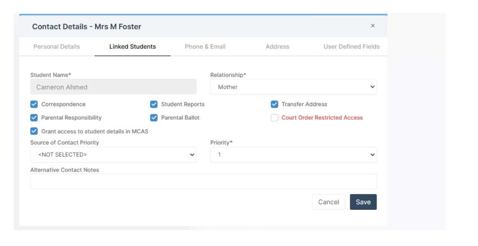478x246 pixels.
Task: Uncheck Parental Responsibility
Action: (x=34, y=118)
